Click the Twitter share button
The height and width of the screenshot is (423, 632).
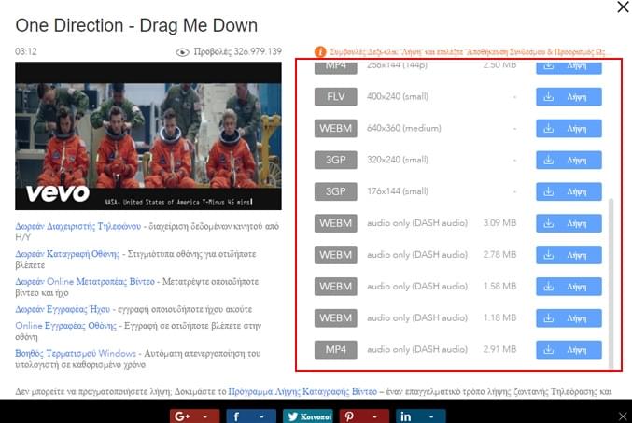(x=307, y=416)
